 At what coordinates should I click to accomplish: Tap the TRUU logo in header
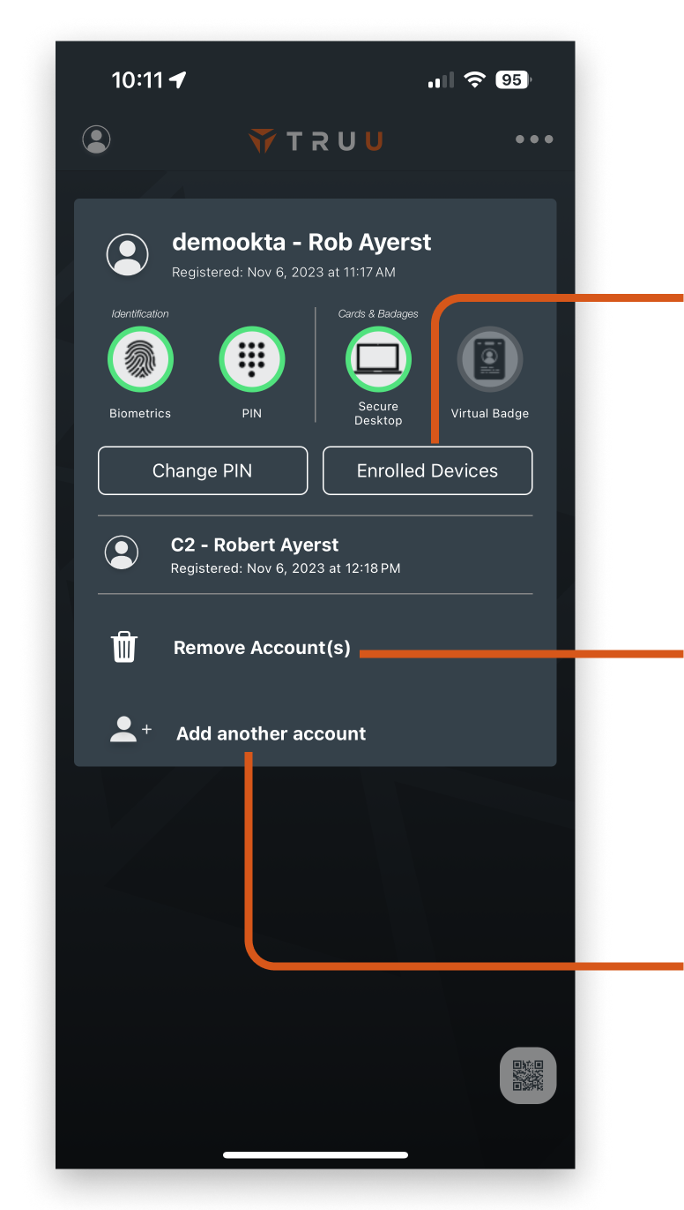click(x=315, y=140)
